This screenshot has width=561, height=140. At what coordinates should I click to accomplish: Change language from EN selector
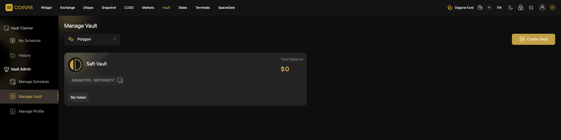pos(499,8)
